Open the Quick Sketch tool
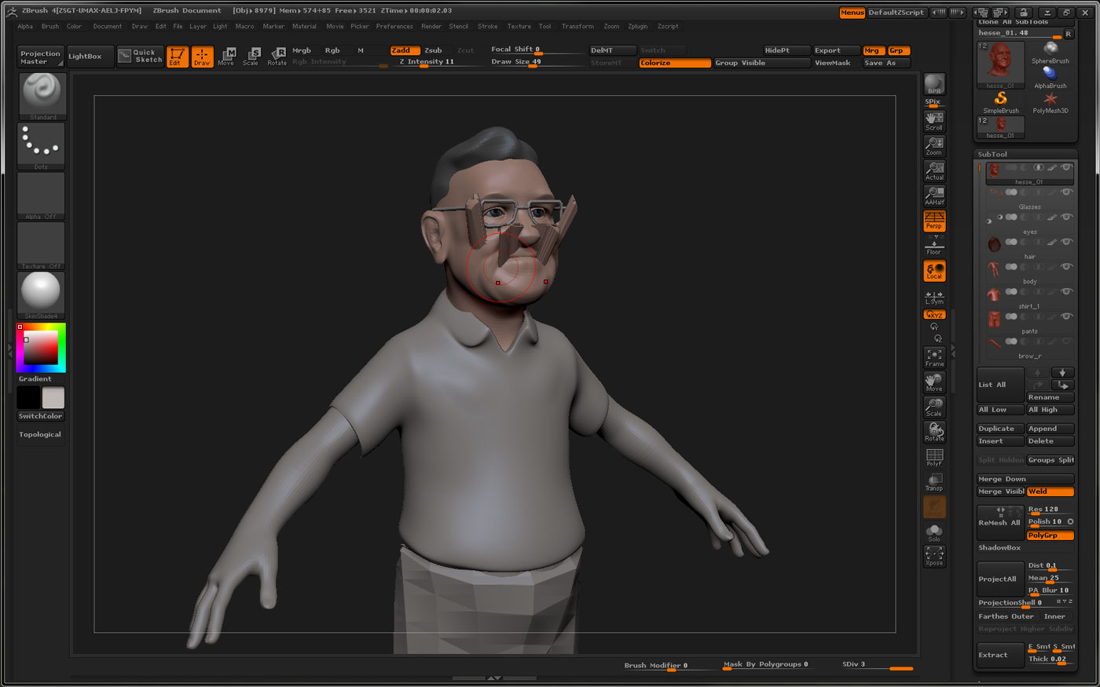The image size is (1100, 687). 141,57
